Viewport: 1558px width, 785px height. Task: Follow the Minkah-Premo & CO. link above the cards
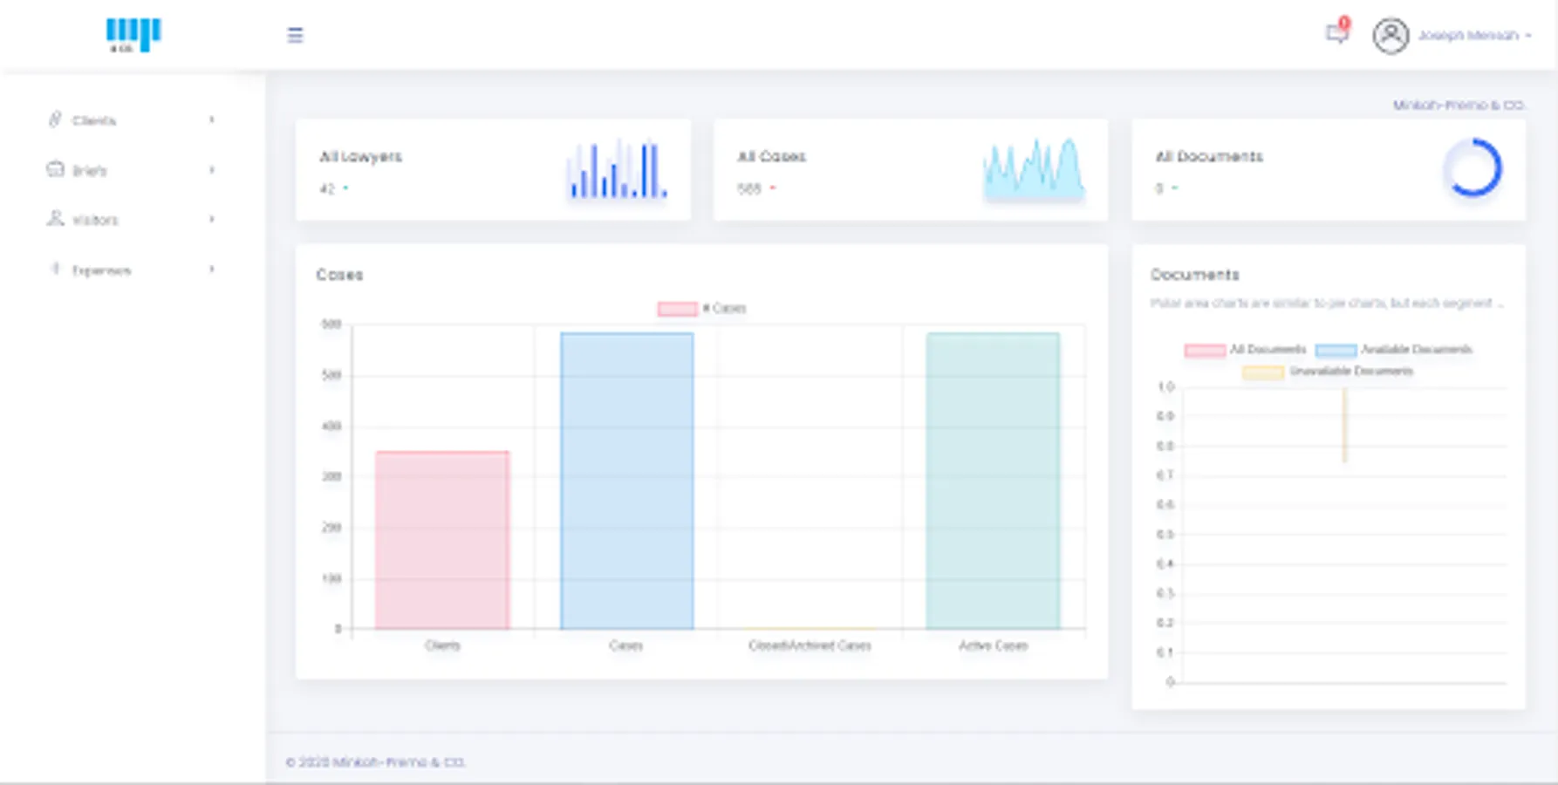pyautogui.click(x=1459, y=106)
